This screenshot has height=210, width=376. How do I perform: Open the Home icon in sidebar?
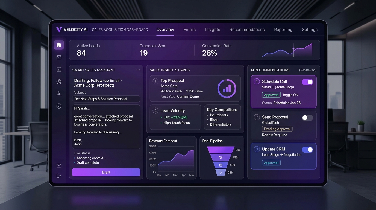click(59, 45)
